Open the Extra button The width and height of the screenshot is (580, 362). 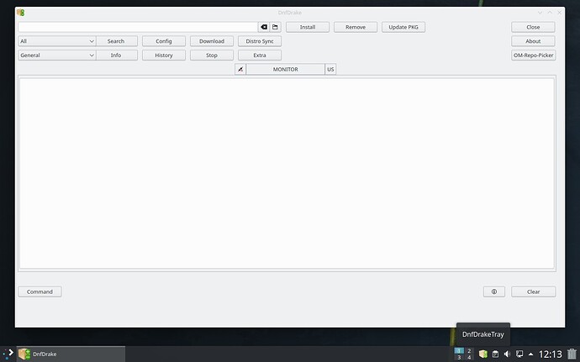coord(260,55)
